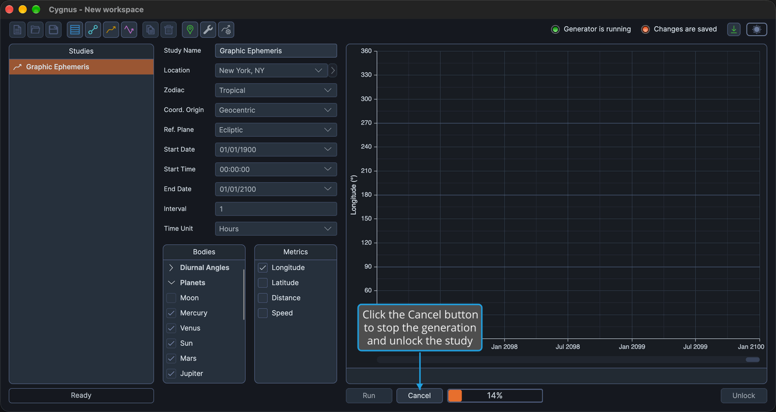Uncheck the Longitude metric checkbox
This screenshot has width=776, height=412.
tap(263, 268)
